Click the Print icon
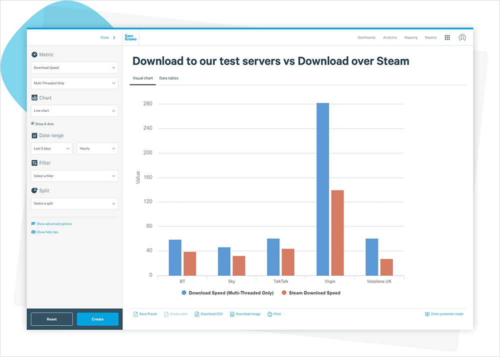The width and height of the screenshot is (500, 357). click(x=270, y=314)
